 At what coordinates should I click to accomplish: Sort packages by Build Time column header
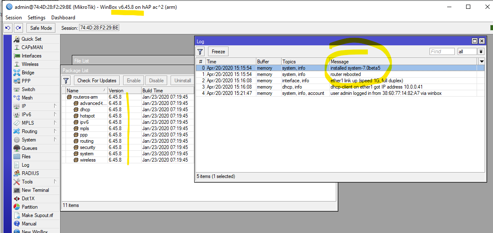click(167, 90)
